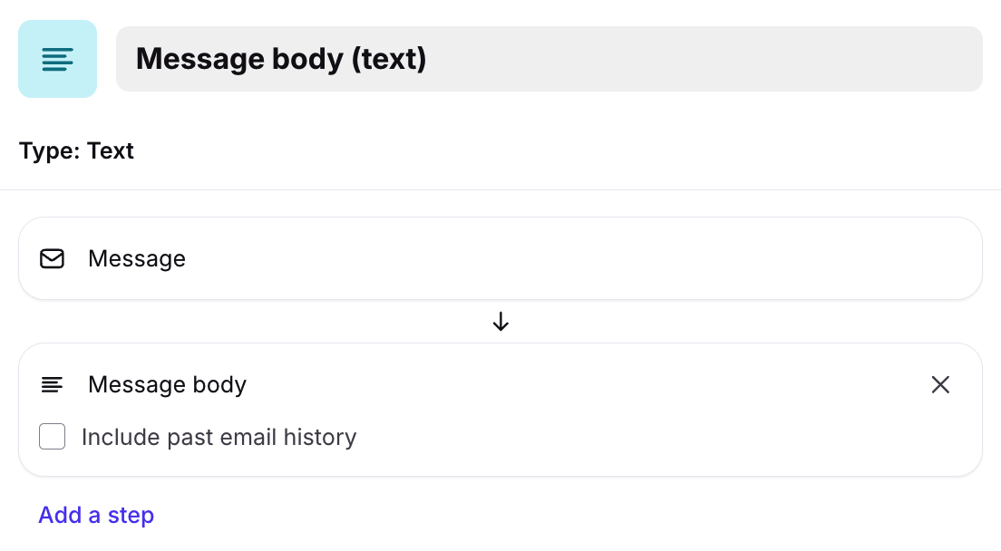This screenshot has width=1001, height=551.
Task: Click the word "step" in Add a step
Action: 131,516
